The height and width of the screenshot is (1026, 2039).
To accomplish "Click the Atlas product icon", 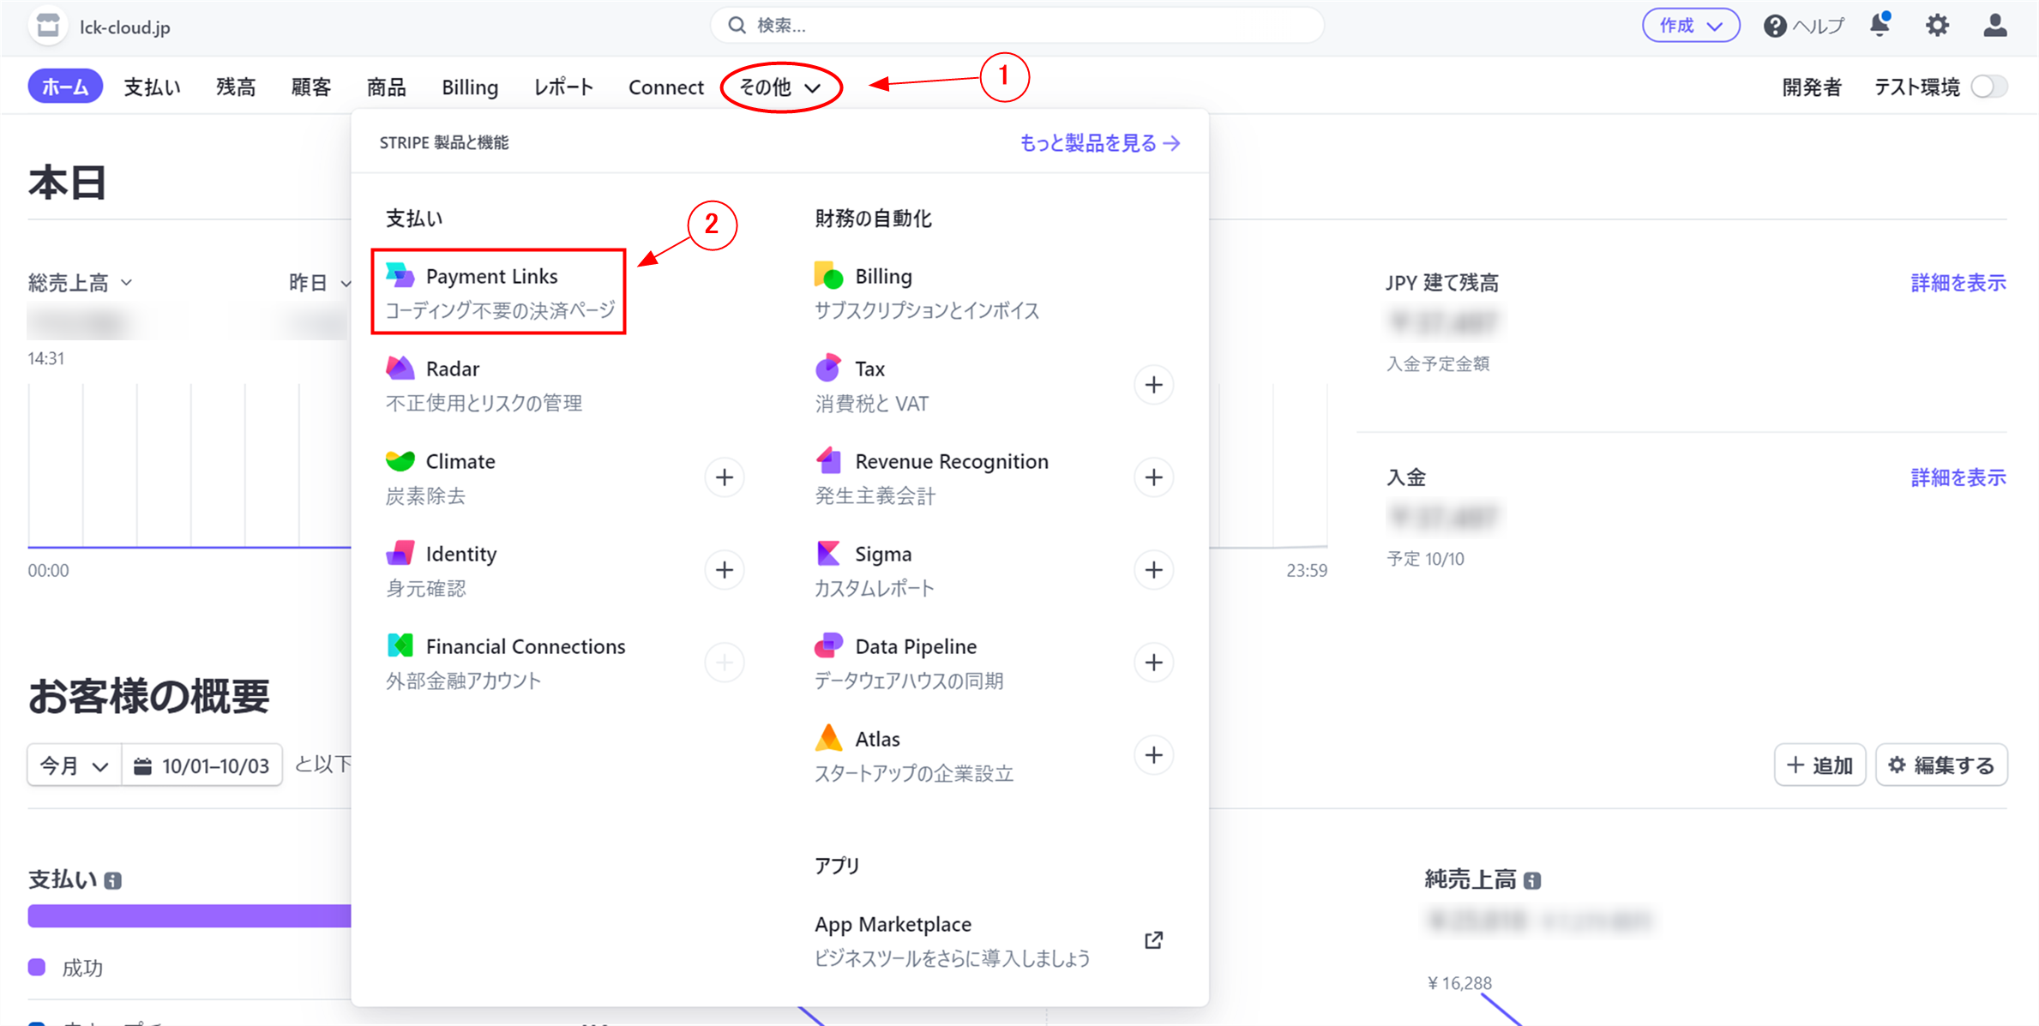I will [828, 738].
